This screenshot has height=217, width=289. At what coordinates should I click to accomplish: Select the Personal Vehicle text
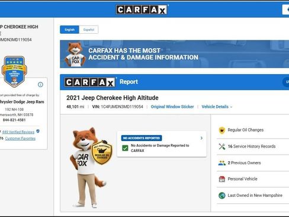tap(242, 179)
